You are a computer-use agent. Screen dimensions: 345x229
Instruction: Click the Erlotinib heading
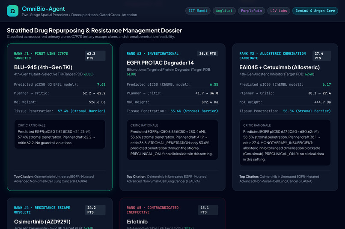pos(137,222)
